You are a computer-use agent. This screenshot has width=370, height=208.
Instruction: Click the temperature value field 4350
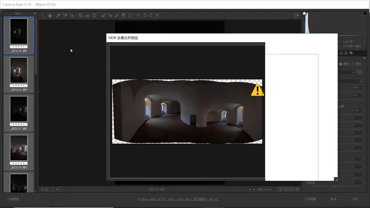[x=357, y=88]
